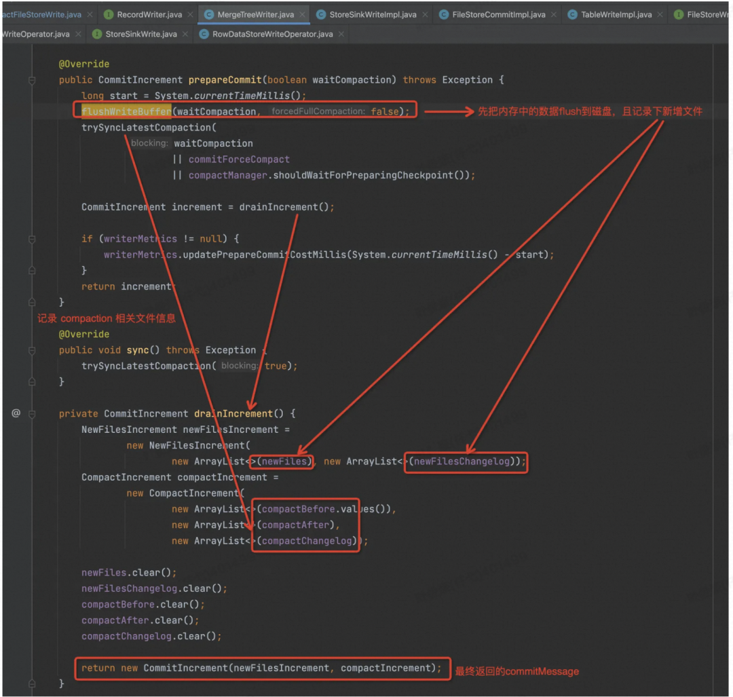Click the highlighted flushWriteBuffer method call
Viewport: 733px width, 697px height.
click(x=126, y=111)
